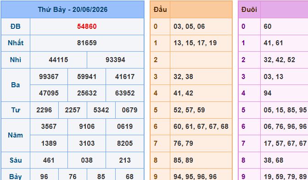The width and height of the screenshot is (308, 180).
Task: Select seventh prize number 76 in Bảy row
Action: 73,177
